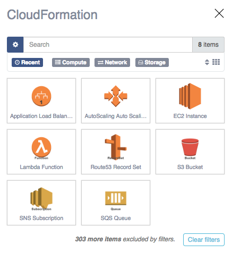
Task: Select the Application Load Balancer icon
Action: pyautogui.click(x=41, y=96)
